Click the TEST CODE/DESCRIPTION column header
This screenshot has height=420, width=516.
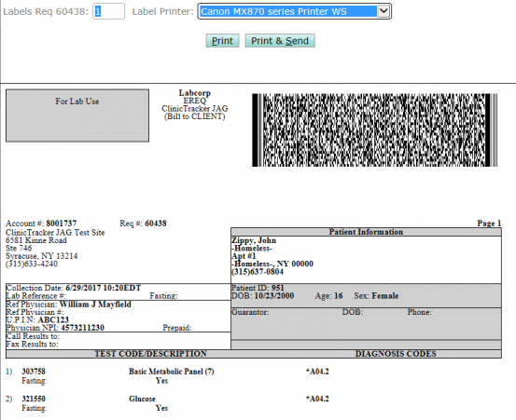151,354
